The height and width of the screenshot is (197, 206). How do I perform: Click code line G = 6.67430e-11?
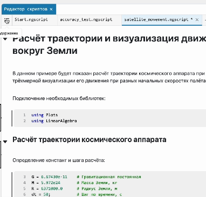click(49, 177)
